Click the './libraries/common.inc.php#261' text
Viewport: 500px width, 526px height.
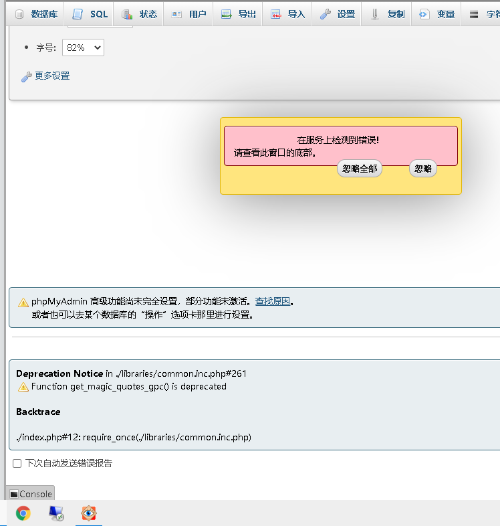(181, 373)
